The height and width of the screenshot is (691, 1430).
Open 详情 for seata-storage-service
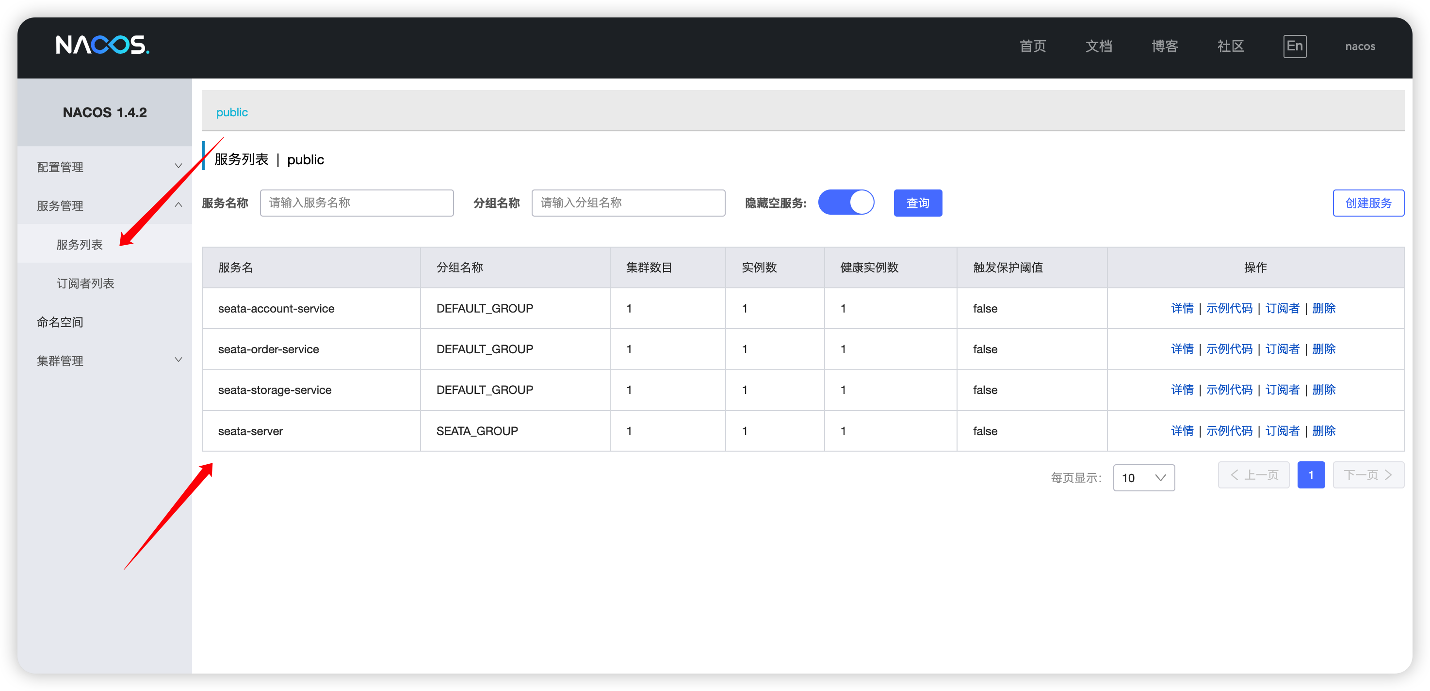[x=1182, y=390]
